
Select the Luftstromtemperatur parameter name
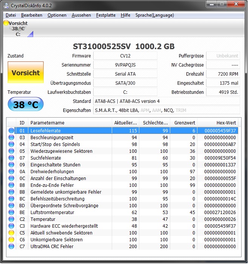tap(52, 213)
